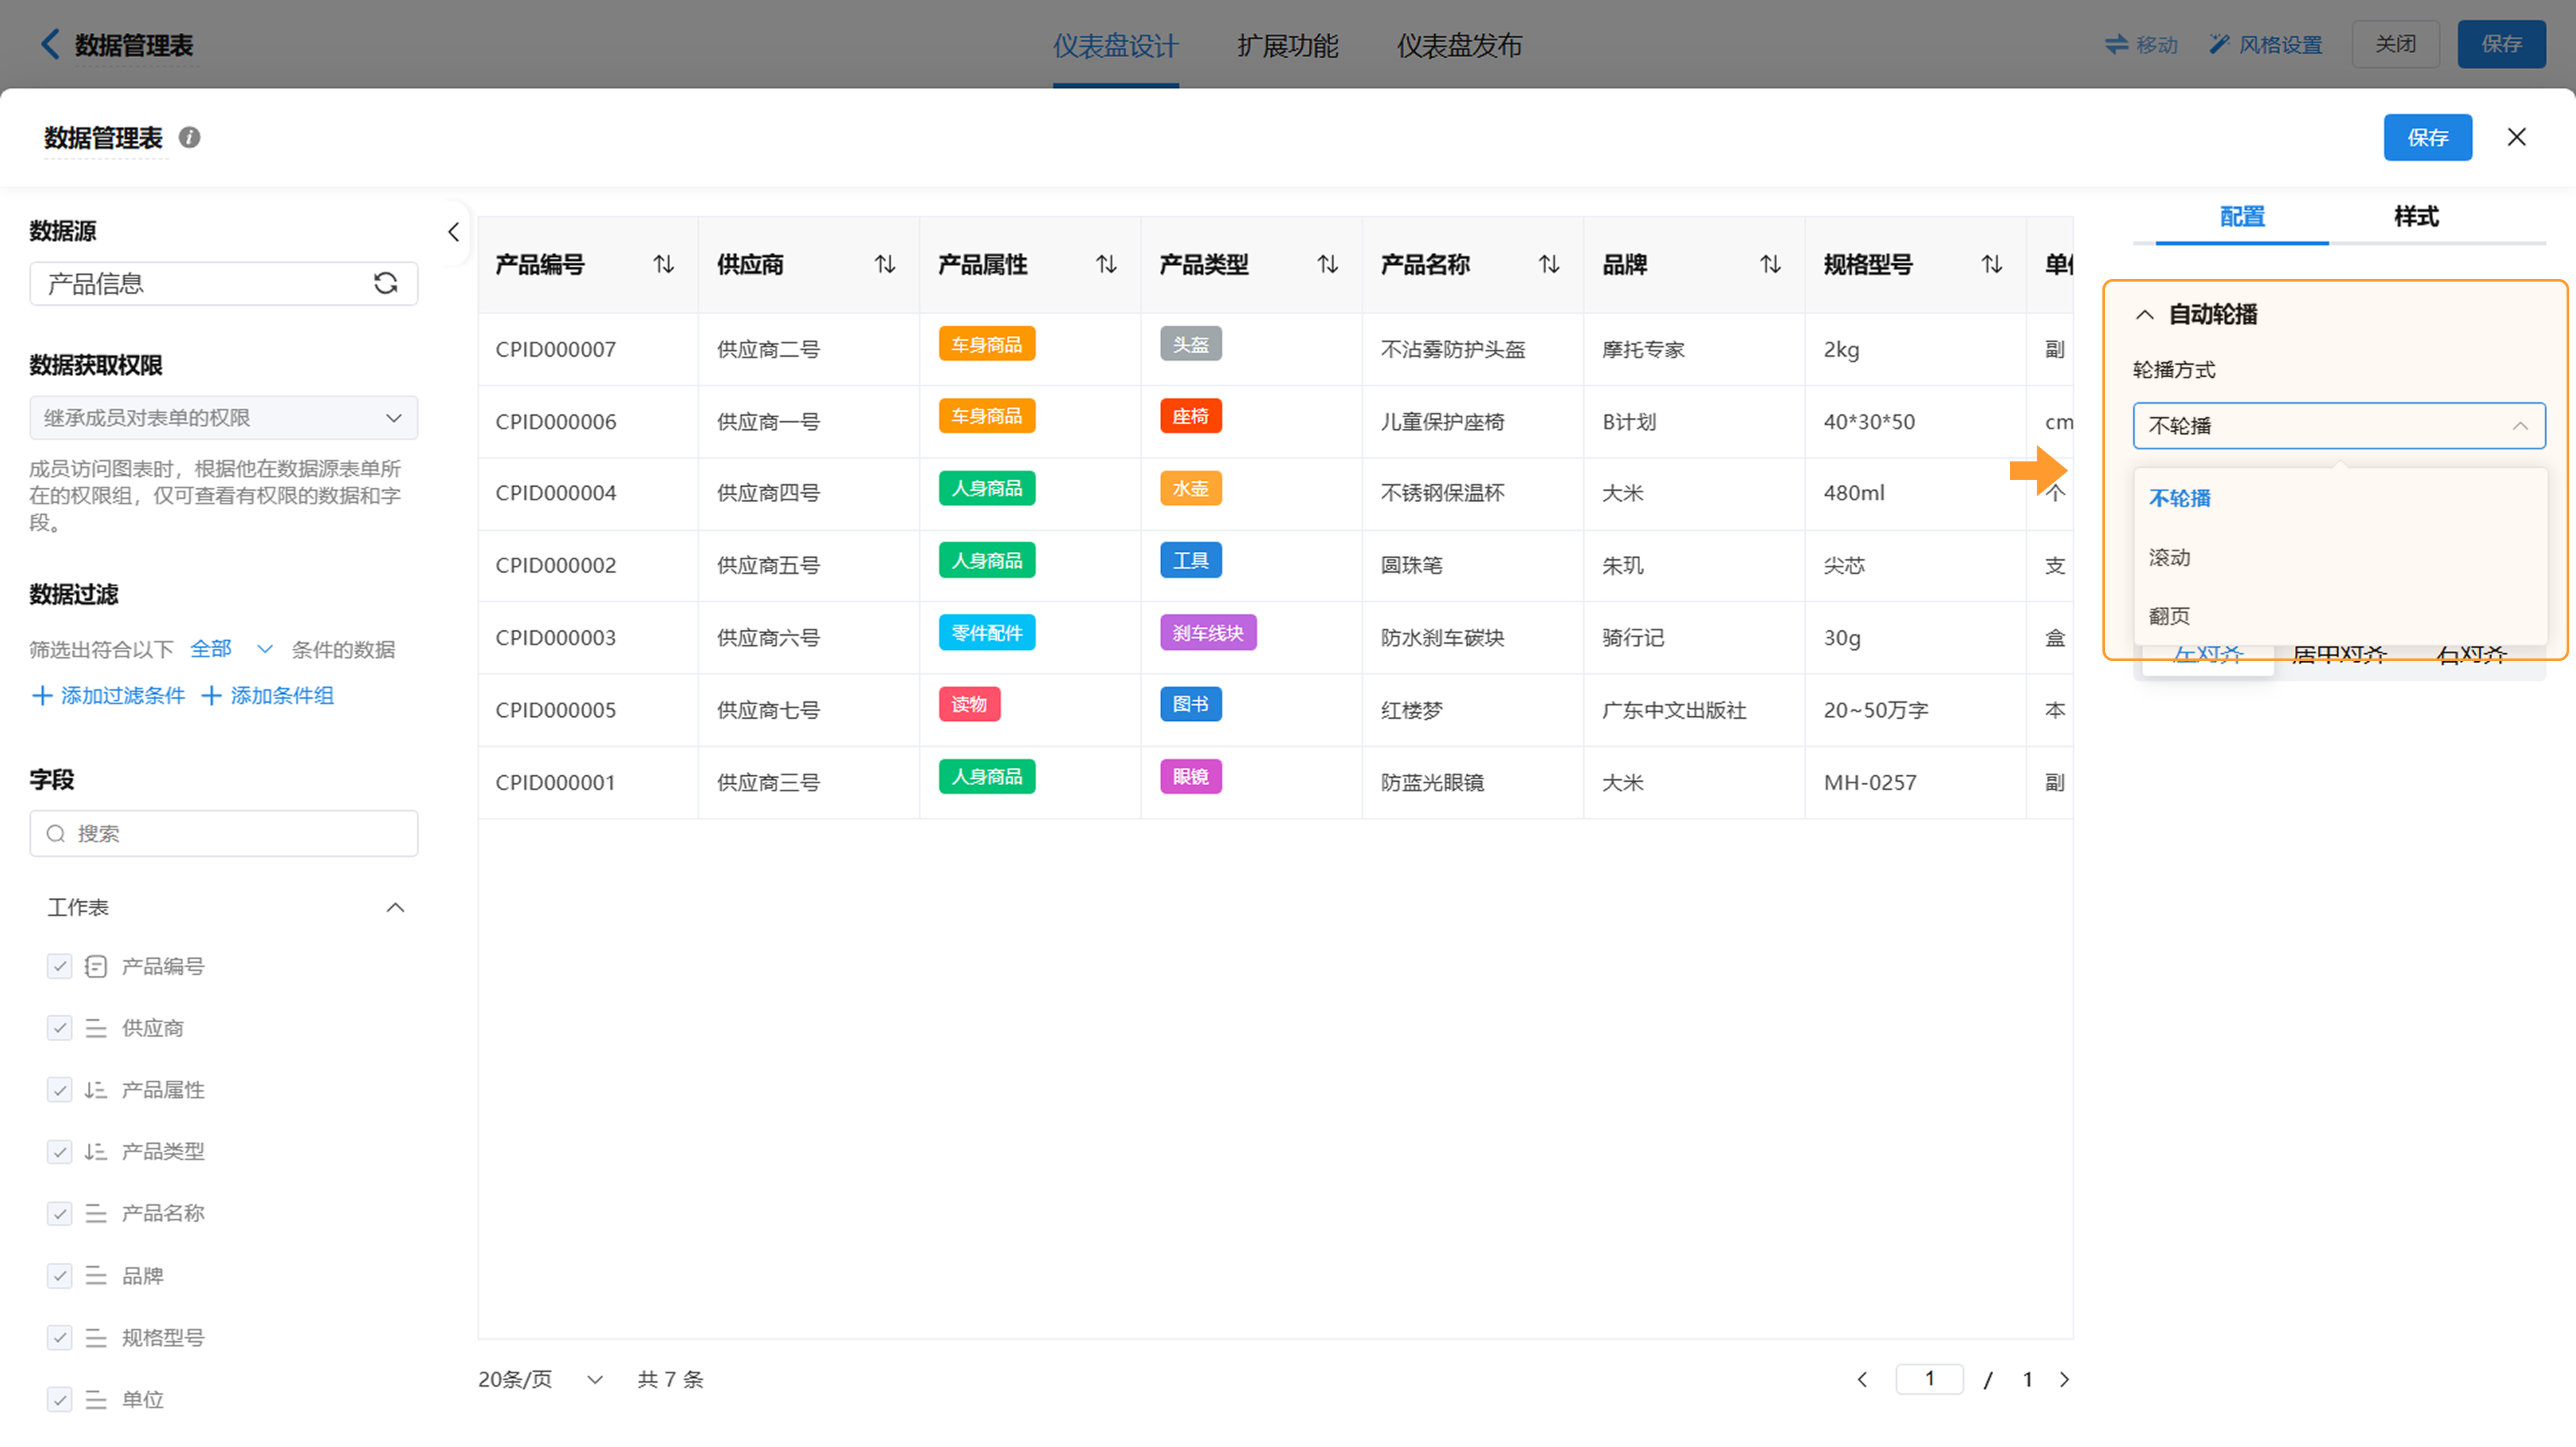Open the 仪表盘设计 tab
This screenshot has width=2576, height=1447.
point(1116,46)
